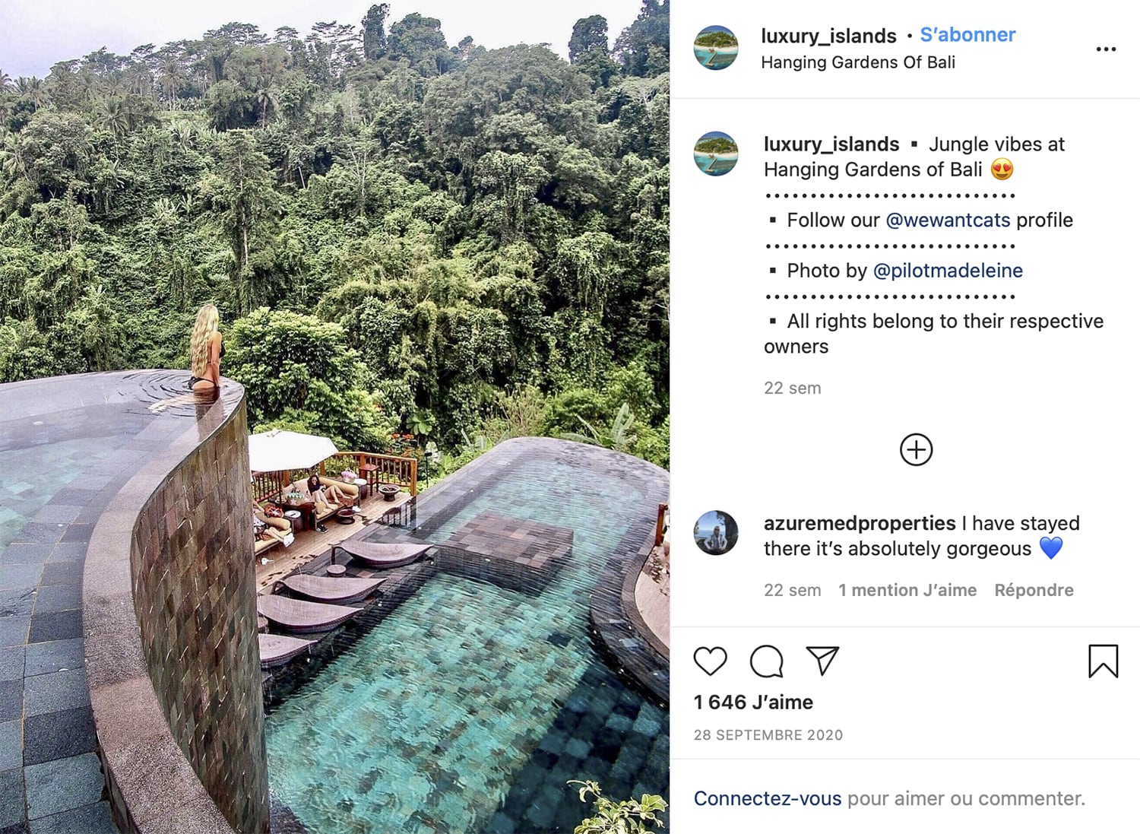Open the @wewantcats profile mention
Screen dimensions: 1140x834
pyautogui.click(x=948, y=220)
